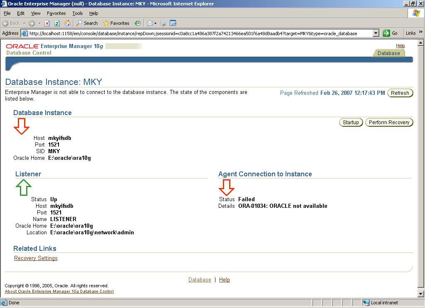Open the Search pane in toolbar
425x308 pixels.
coord(87,23)
